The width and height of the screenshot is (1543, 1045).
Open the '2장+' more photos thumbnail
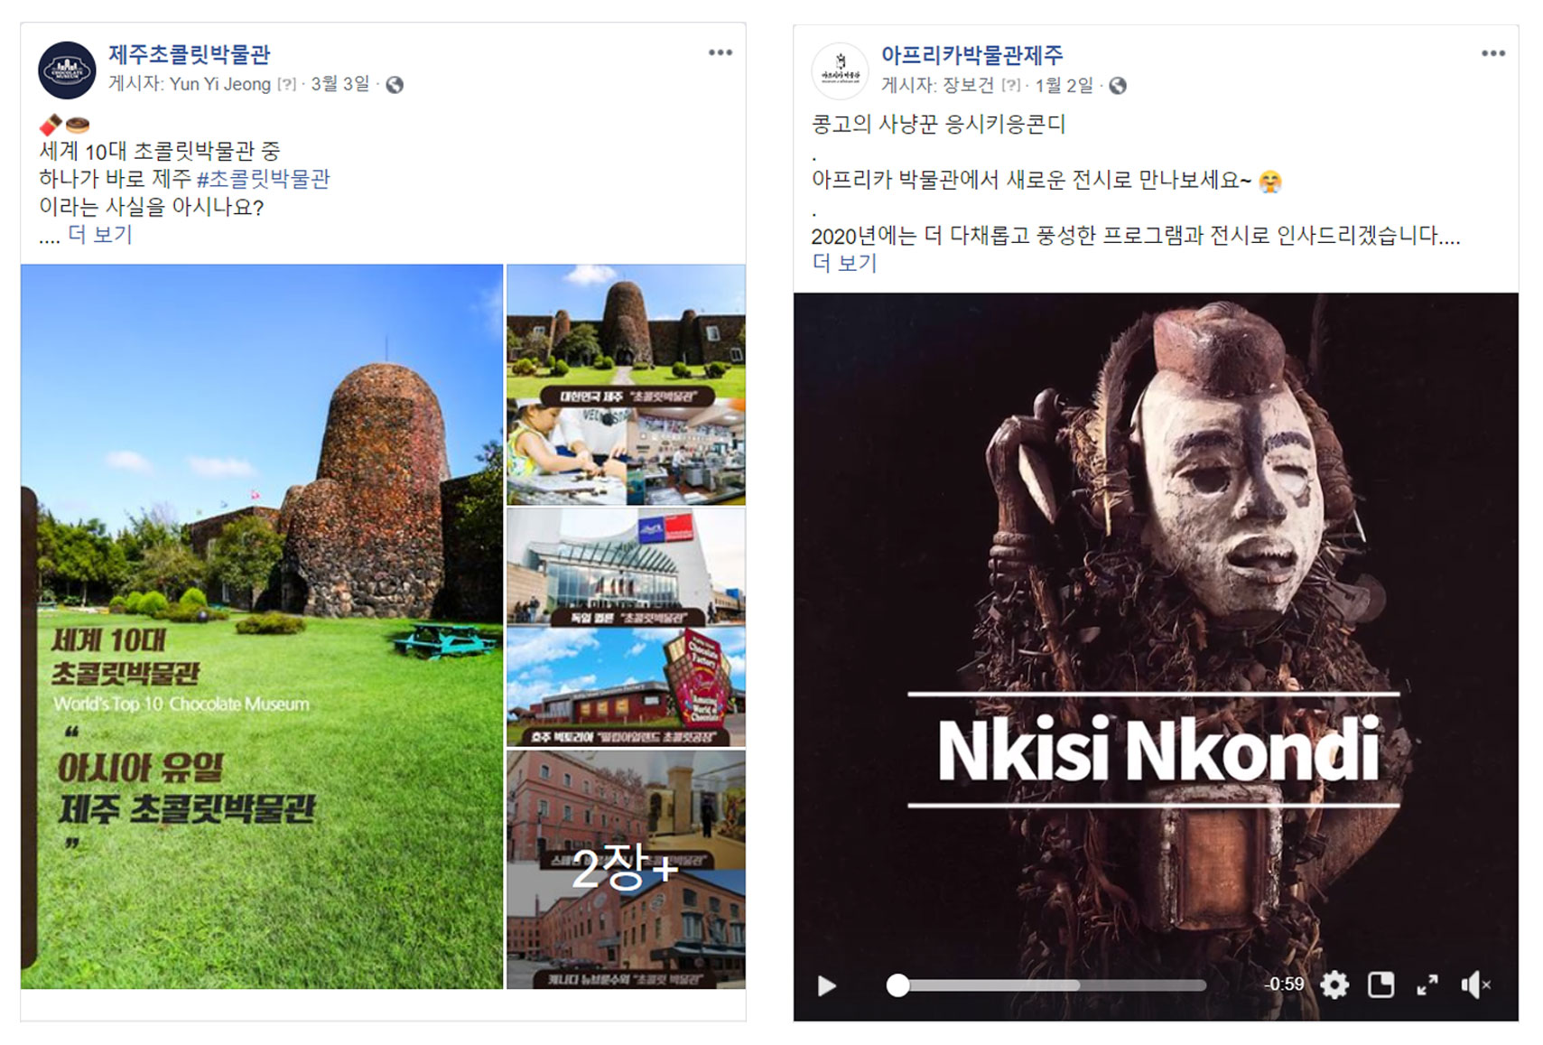(x=626, y=869)
